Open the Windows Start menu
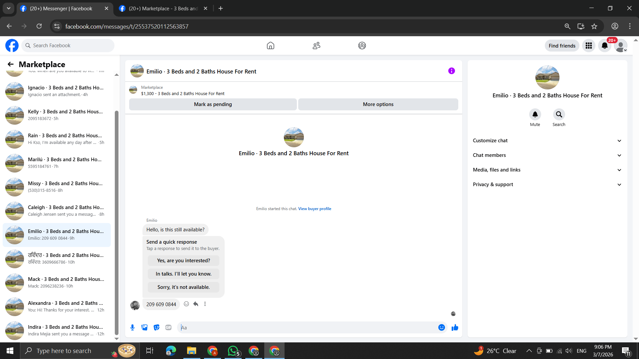The image size is (639, 359). pos(10,351)
